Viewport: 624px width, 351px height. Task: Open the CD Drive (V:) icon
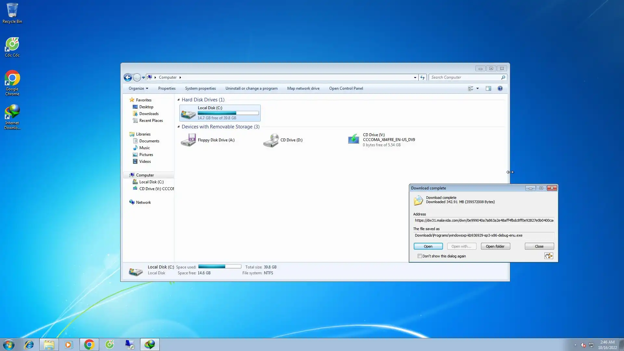point(354,140)
